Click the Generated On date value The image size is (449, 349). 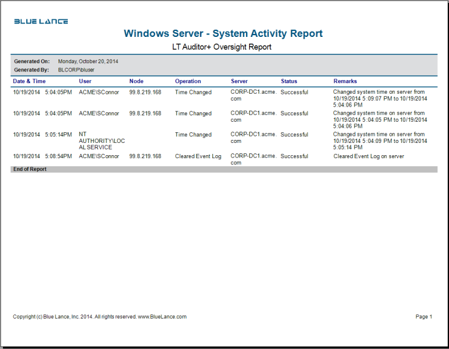[x=88, y=61]
